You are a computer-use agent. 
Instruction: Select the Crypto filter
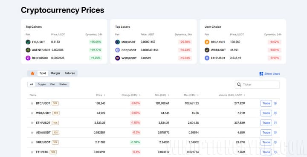42,84
